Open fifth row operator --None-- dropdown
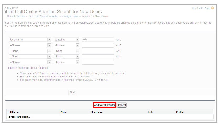The height and width of the screenshot is (126, 219). (x=66, y=62)
